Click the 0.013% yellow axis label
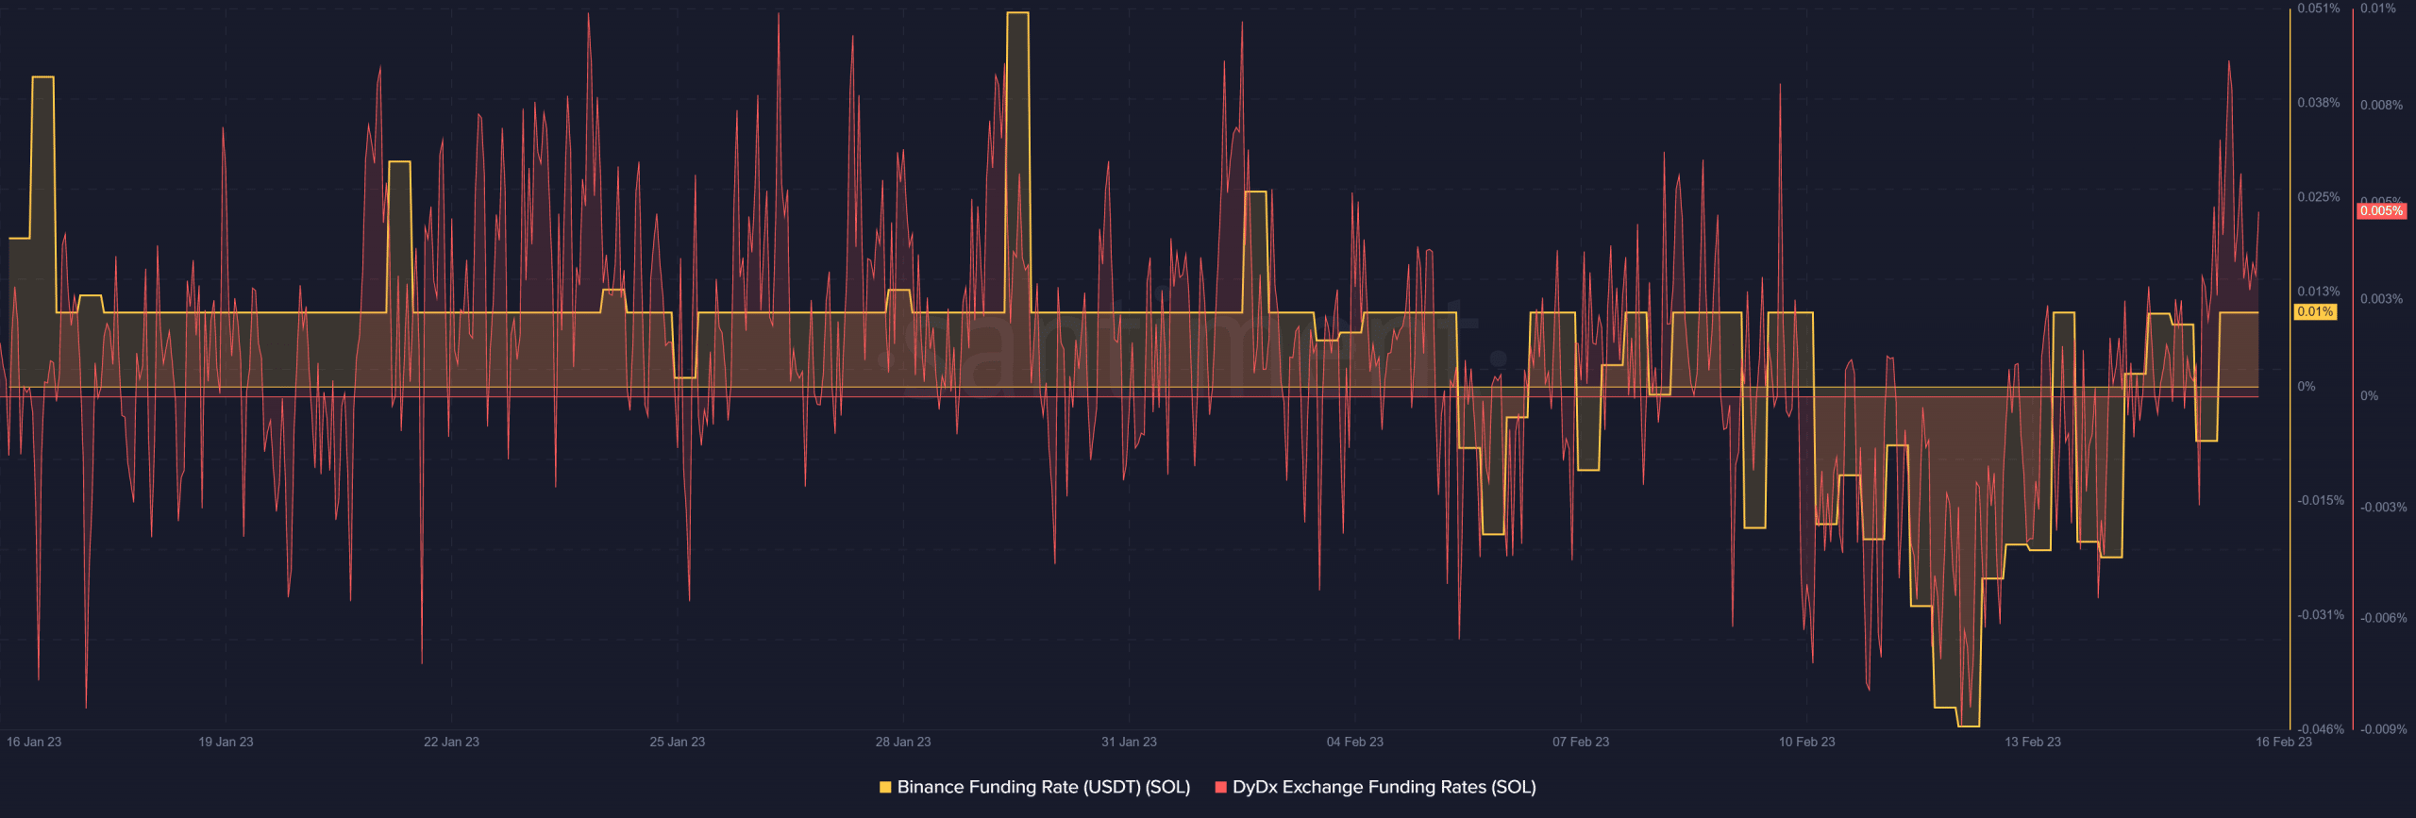 (x=2318, y=292)
